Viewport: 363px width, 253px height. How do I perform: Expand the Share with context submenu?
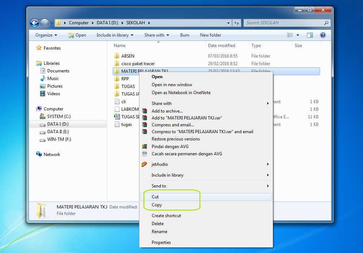click(x=206, y=104)
